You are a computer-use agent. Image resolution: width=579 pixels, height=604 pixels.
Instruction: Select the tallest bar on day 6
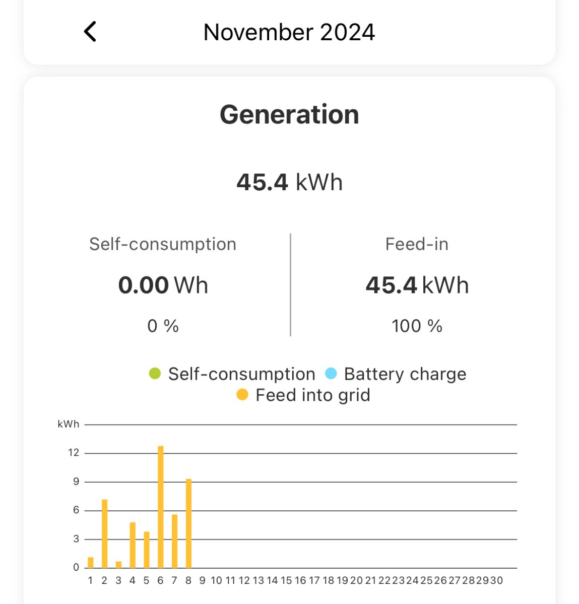coord(161,507)
